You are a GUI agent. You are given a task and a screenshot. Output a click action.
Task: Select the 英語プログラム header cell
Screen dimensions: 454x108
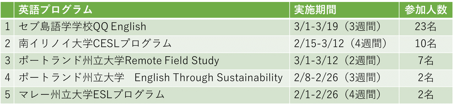pyautogui.click(x=152, y=10)
